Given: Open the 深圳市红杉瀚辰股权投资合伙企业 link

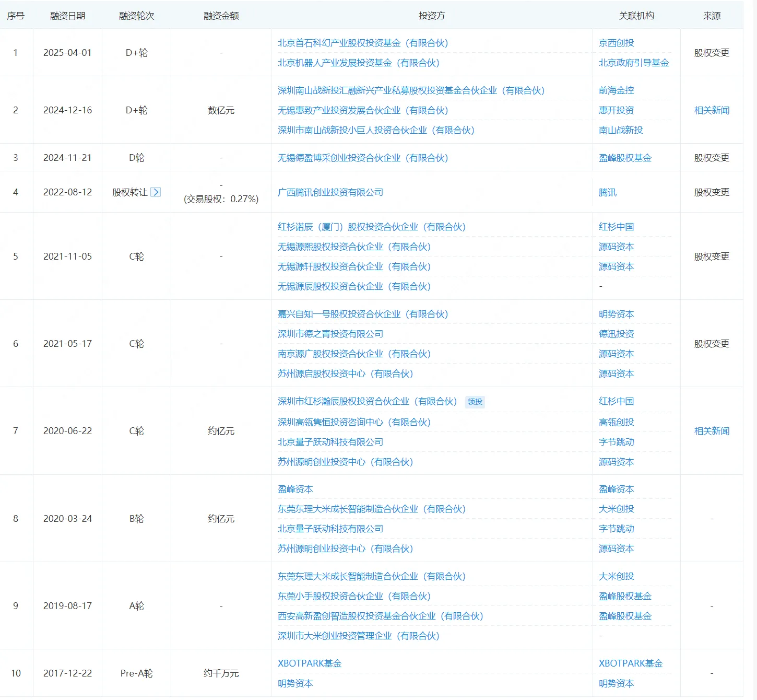Looking at the screenshot, I should pyautogui.click(x=368, y=401).
